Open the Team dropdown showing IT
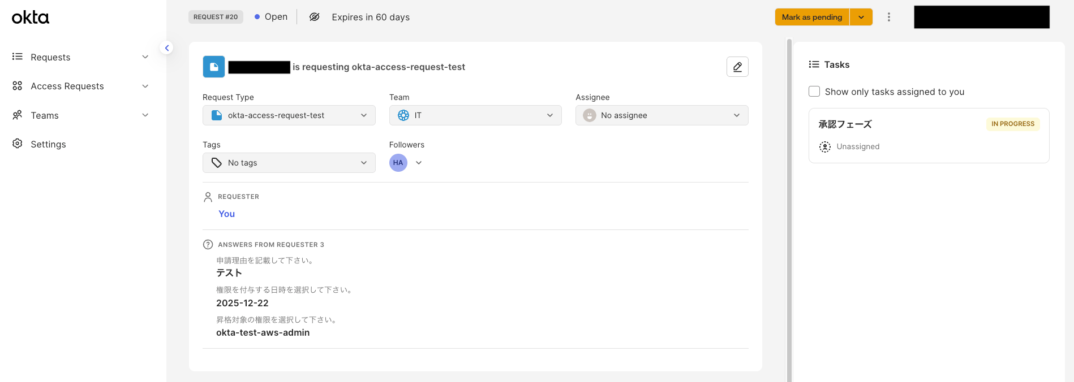Screen dimensions: 1074x382 (475, 115)
